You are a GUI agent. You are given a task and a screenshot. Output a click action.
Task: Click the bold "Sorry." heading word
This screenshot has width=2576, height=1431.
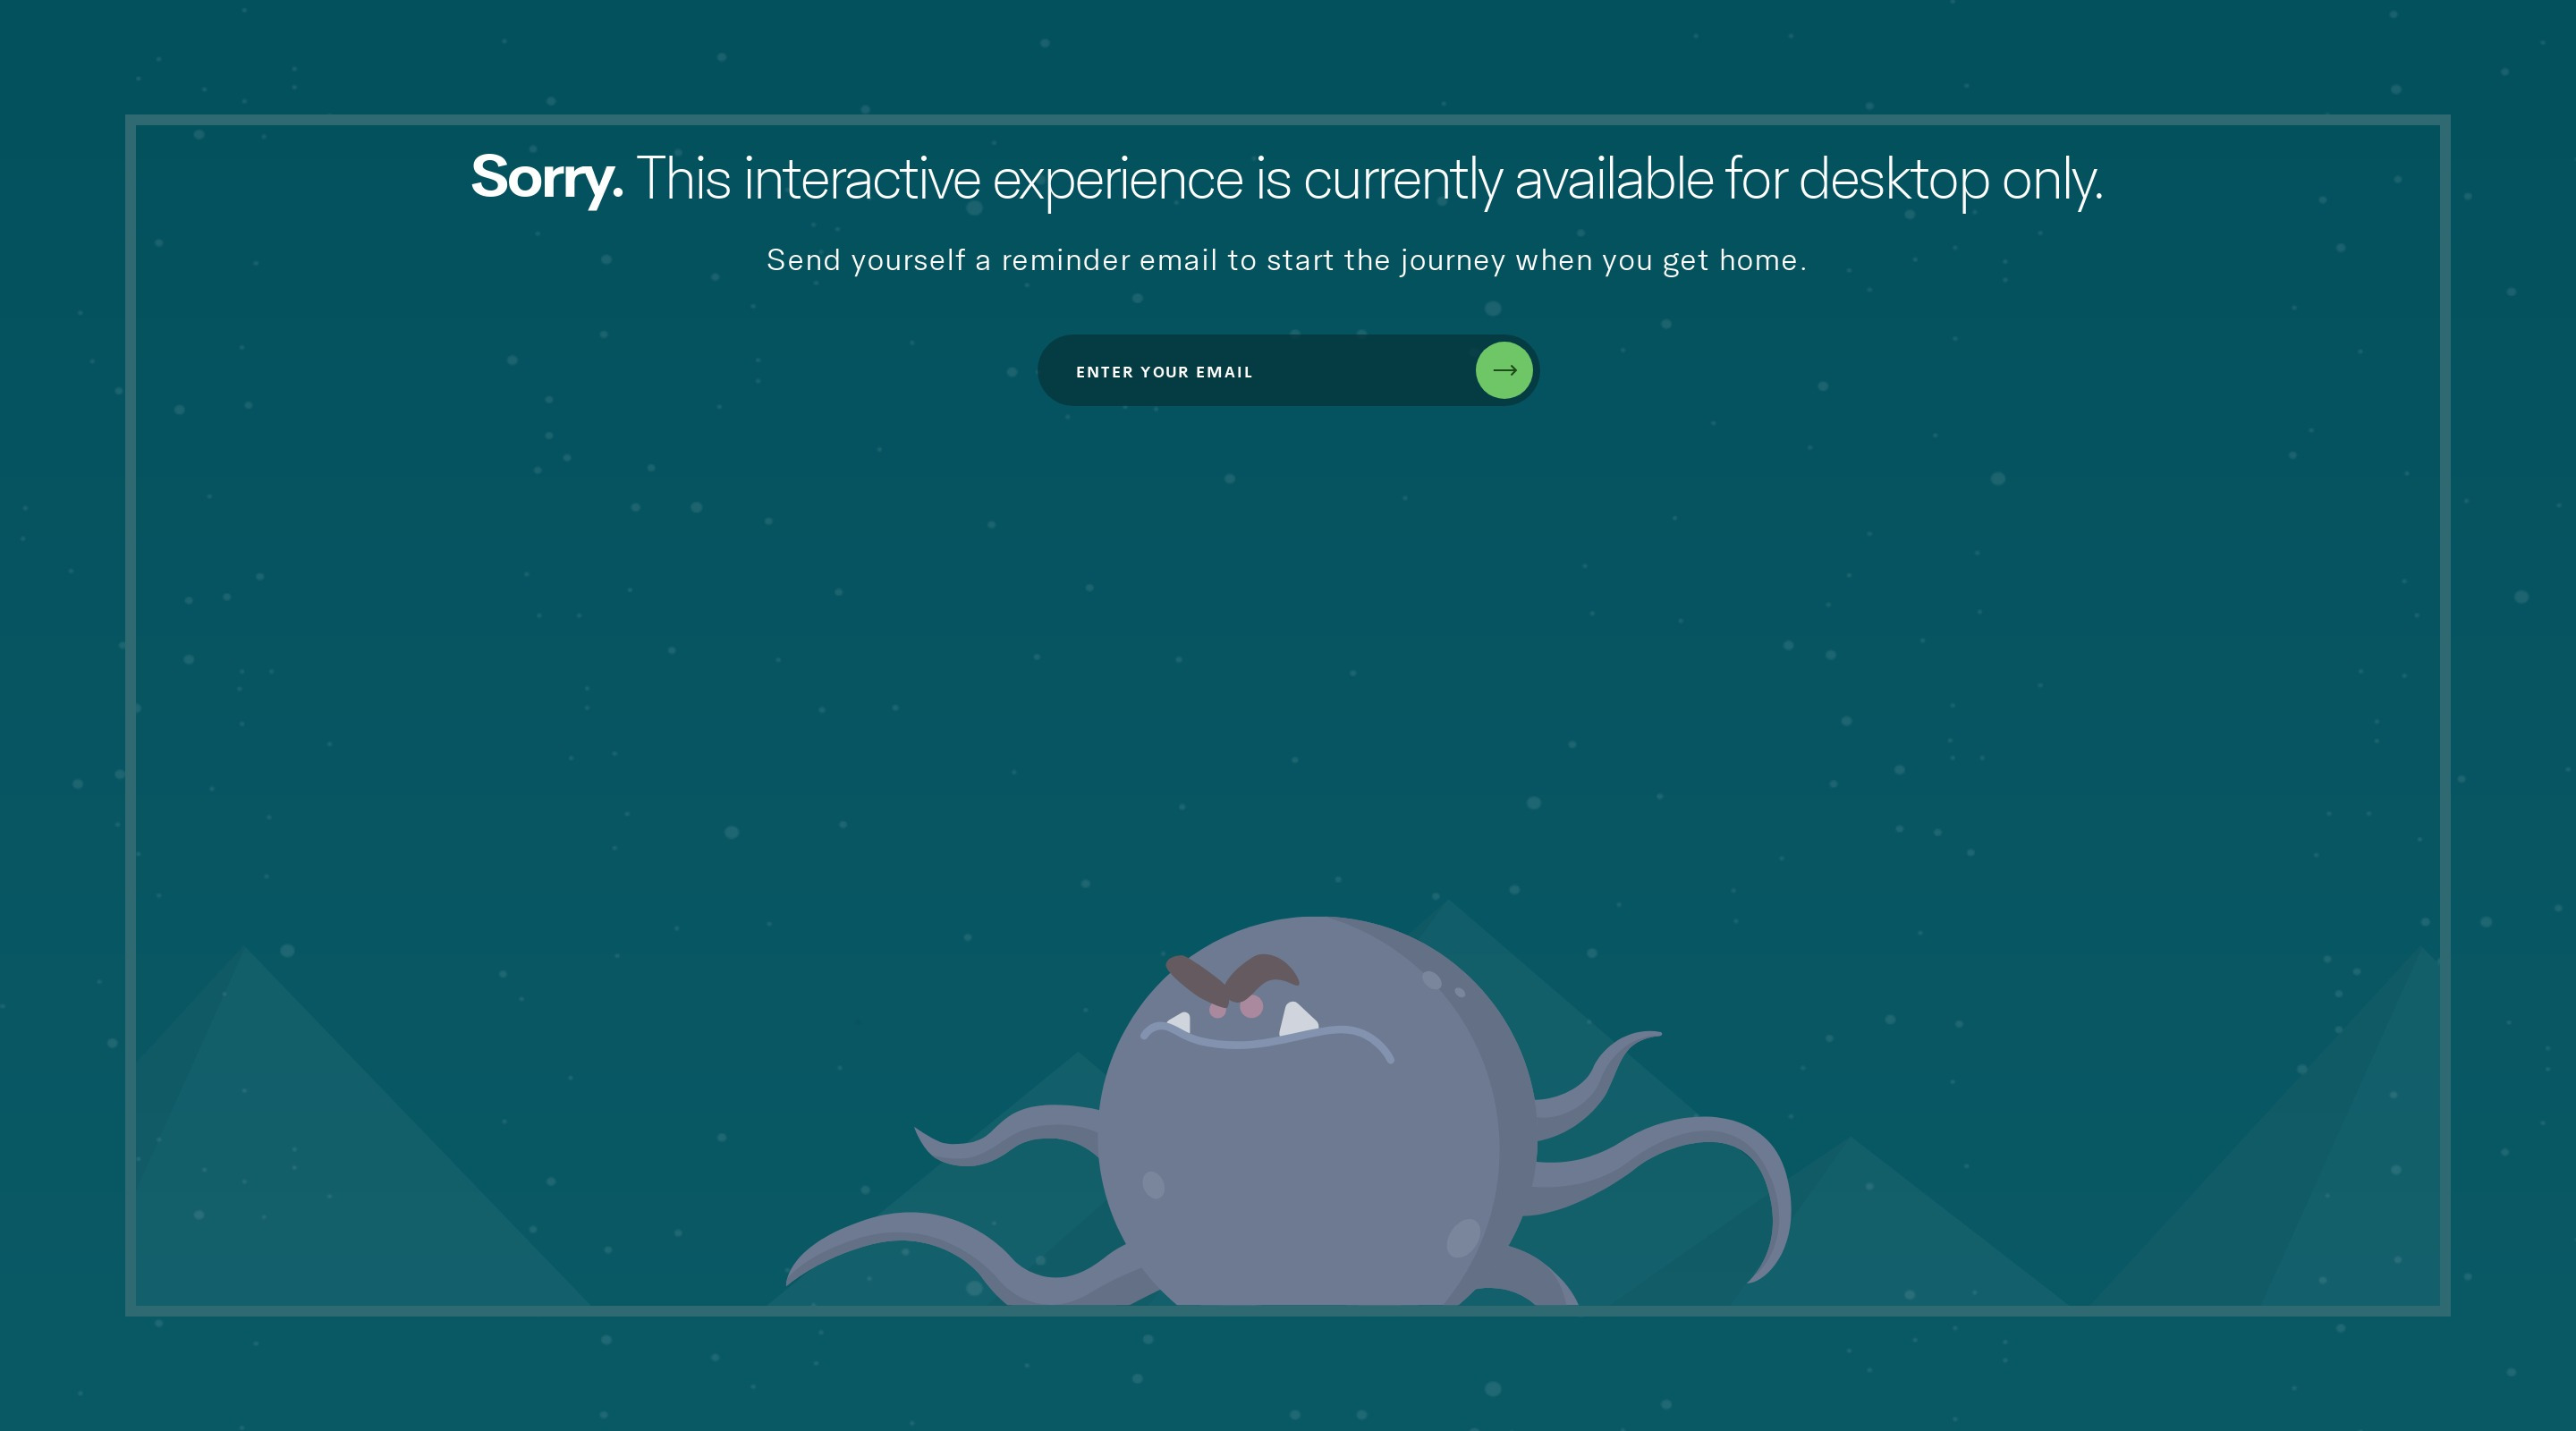coord(546,178)
